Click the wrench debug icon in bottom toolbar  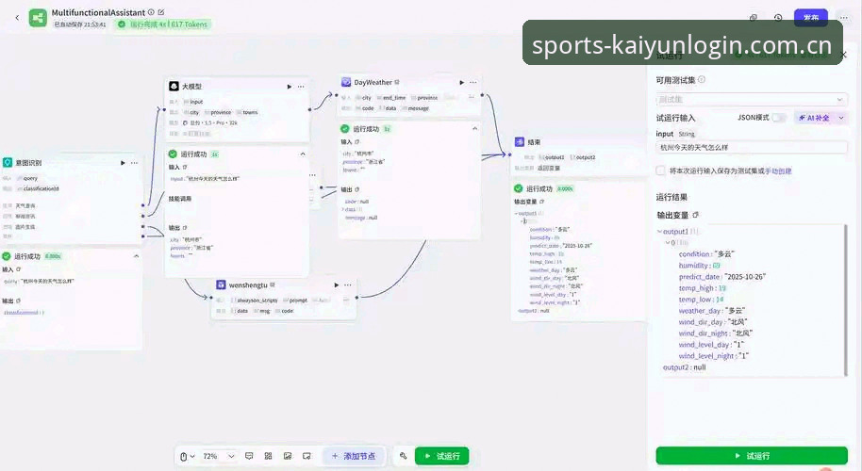(403, 456)
